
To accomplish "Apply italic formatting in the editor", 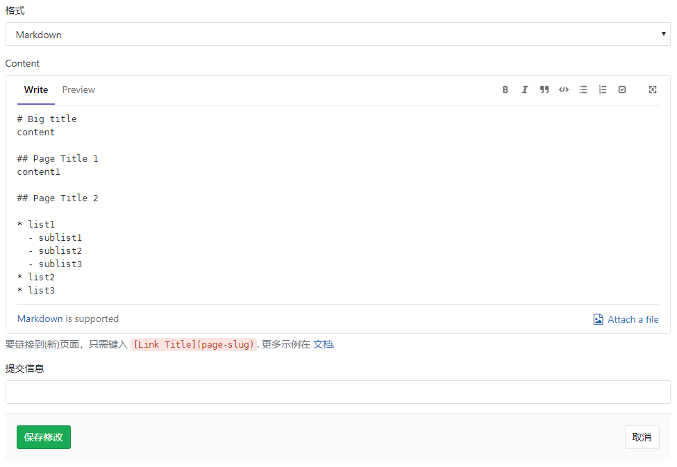I will (524, 90).
